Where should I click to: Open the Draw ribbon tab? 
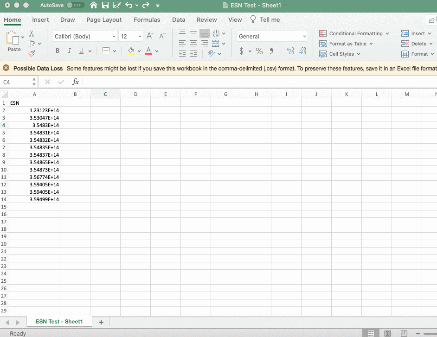(x=68, y=20)
